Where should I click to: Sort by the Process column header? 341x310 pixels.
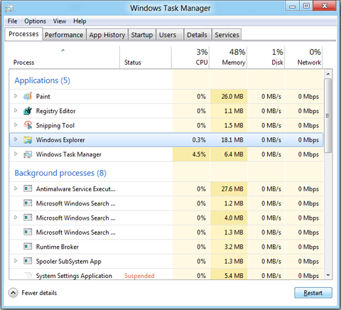click(x=64, y=58)
